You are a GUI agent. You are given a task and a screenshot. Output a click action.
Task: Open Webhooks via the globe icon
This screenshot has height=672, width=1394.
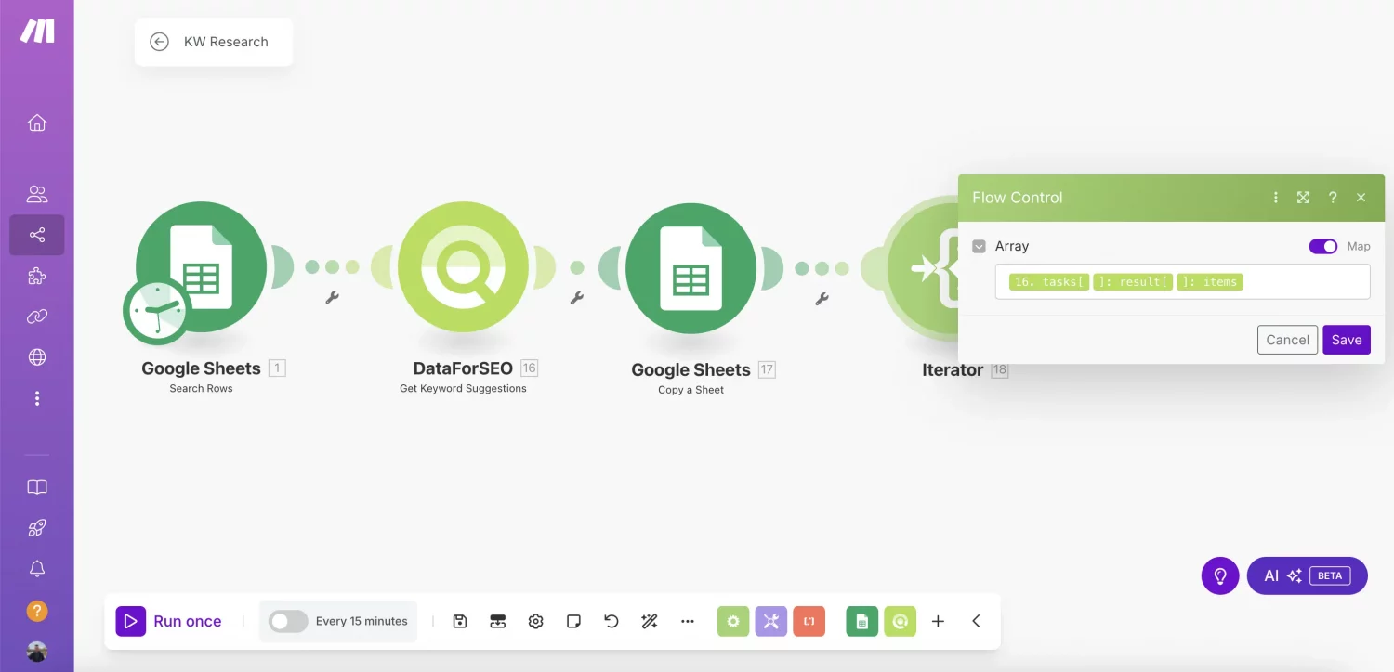pos(37,357)
